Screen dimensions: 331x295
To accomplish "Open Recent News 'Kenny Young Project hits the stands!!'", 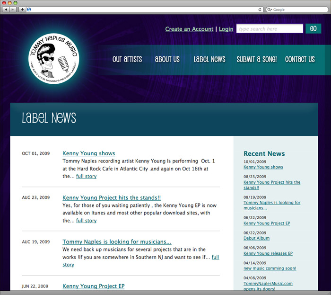I will coord(272,185).
